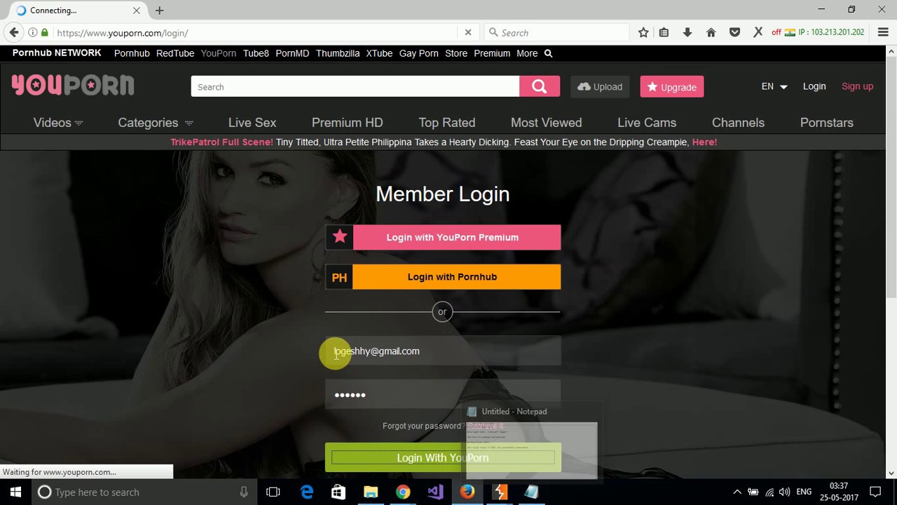Open the Store link in network bar
The image size is (897, 505).
[456, 53]
